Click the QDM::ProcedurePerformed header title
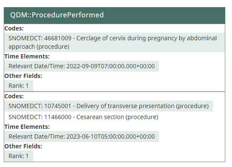 [57, 15]
